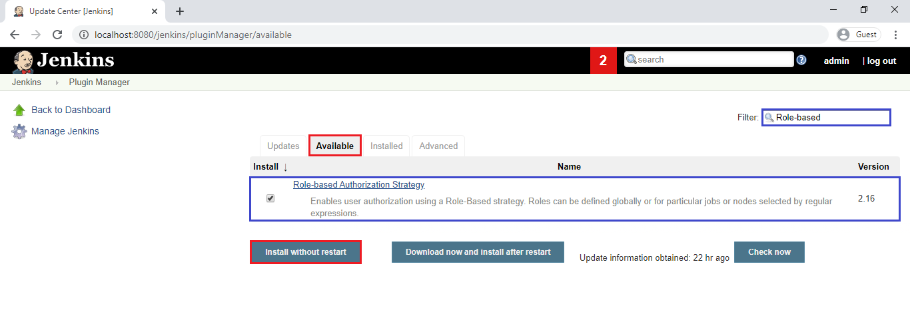Screen dimensions: 910x314
Task: Click the plugin description starting 'Enables user authorization'
Action: click(x=571, y=208)
